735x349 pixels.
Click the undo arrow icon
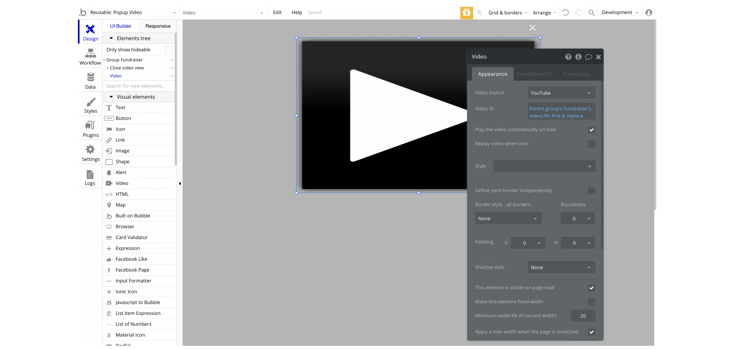point(566,12)
